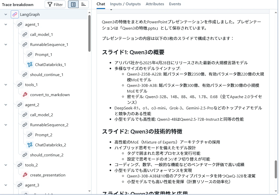This screenshot has width=279, height=195.
Task: Select the RunnableSequence_2 span
Action: [x=49, y=125]
